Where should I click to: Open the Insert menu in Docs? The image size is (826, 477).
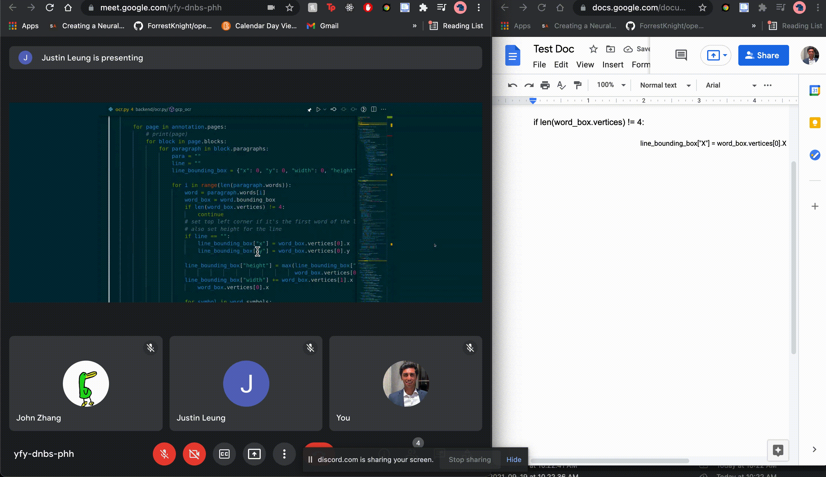click(x=612, y=65)
